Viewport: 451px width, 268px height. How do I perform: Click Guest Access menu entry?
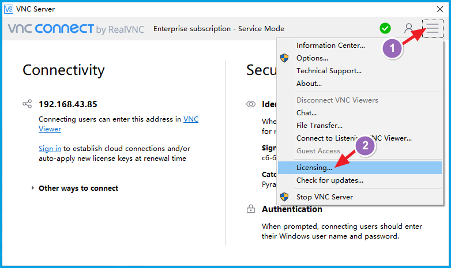coord(359,150)
